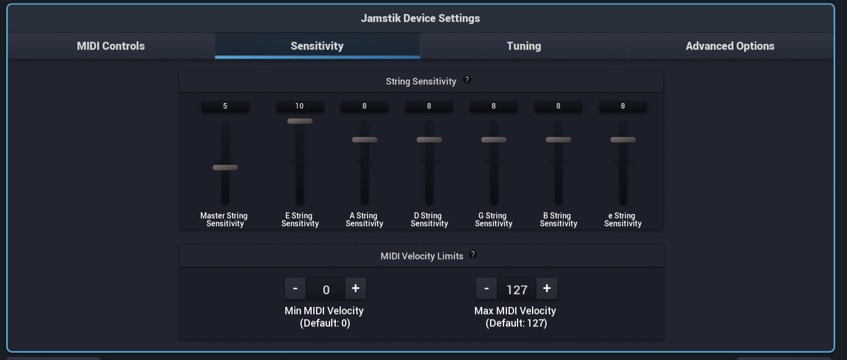The width and height of the screenshot is (847, 360).
Task: Click the G String Sensitivity slider handle
Action: click(x=494, y=139)
